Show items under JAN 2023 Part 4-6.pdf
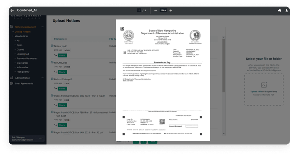Image resolution: width=290 pixels, height=155 pixels. point(62,105)
